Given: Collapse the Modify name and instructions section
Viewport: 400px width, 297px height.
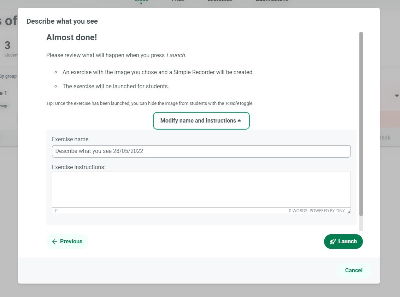Looking at the screenshot, I should pos(201,121).
